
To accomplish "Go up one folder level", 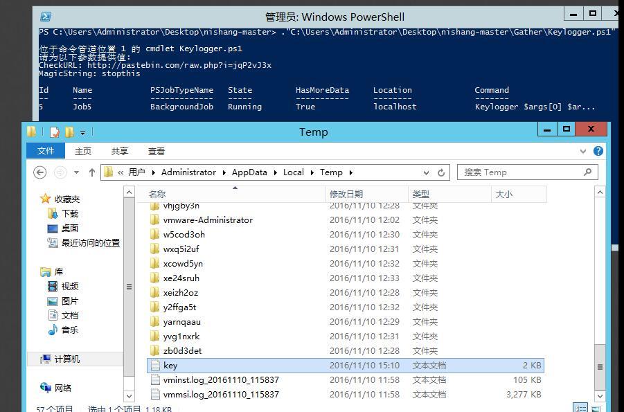I will 92,172.
